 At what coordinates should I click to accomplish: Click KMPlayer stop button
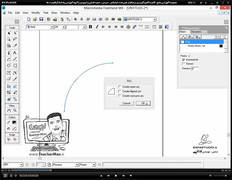click(131, 176)
